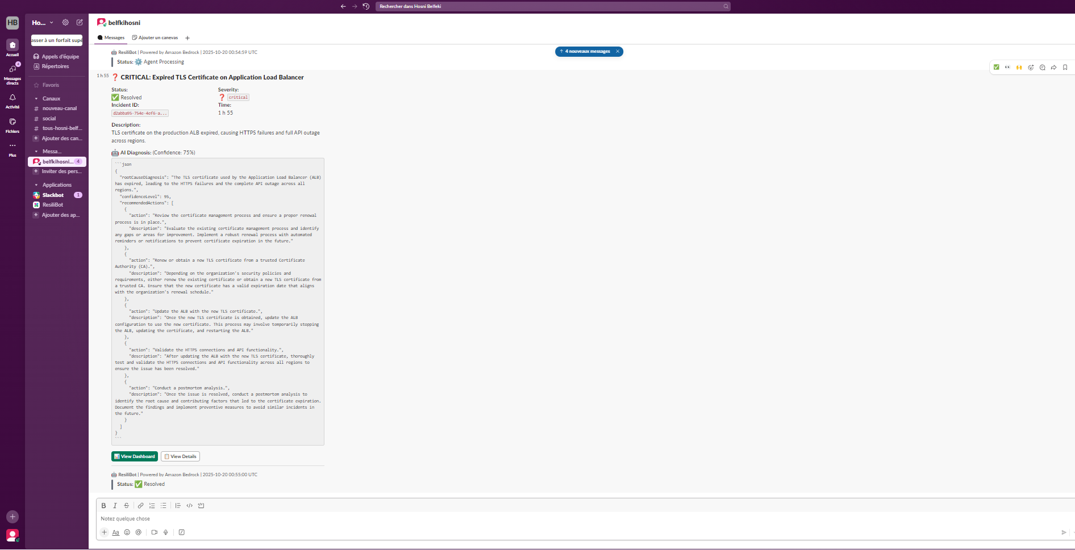
Task: Toggle bulleted list formatting
Action: tap(163, 506)
